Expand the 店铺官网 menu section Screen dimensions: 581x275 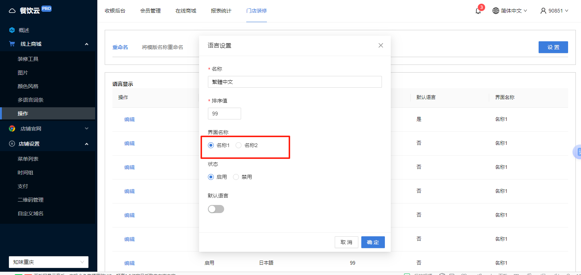(87, 129)
